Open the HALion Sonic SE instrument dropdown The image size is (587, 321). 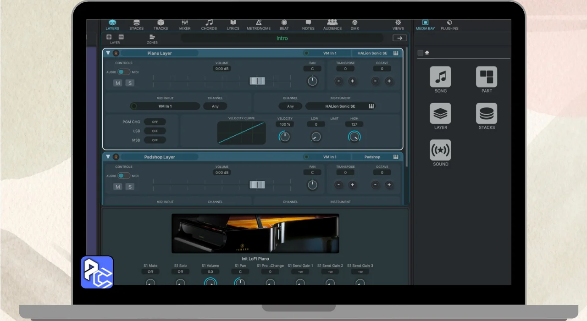coord(340,106)
